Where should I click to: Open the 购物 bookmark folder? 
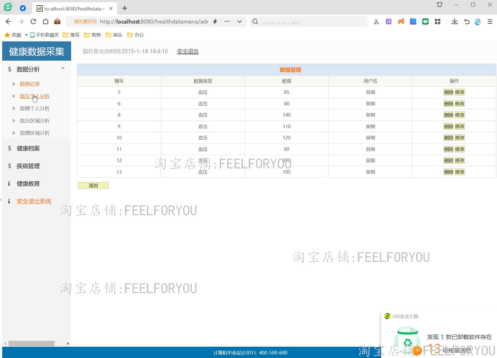pos(93,35)
